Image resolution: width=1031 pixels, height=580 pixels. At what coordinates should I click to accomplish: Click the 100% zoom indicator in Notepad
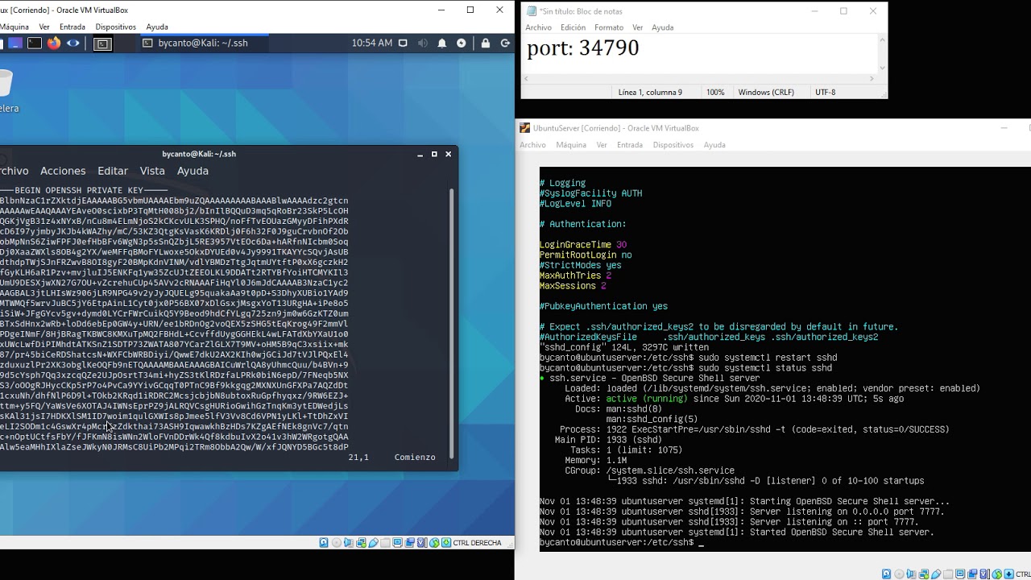pos(715,92)
